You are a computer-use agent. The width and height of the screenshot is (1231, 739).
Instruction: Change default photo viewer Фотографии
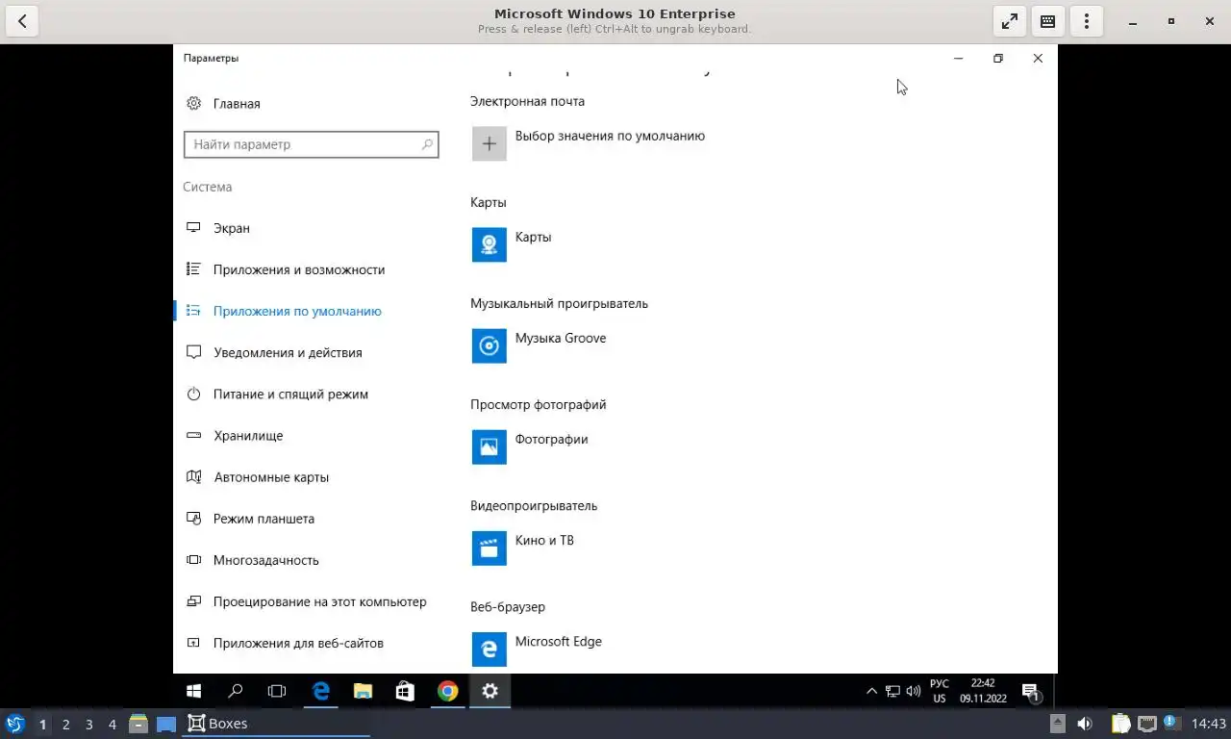click(551, 439)
